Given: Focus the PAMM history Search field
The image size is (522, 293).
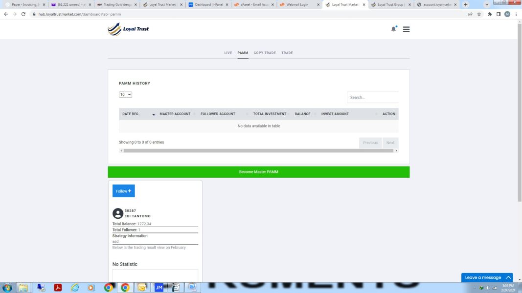Looking at the screenshot, I should (372, 97).
